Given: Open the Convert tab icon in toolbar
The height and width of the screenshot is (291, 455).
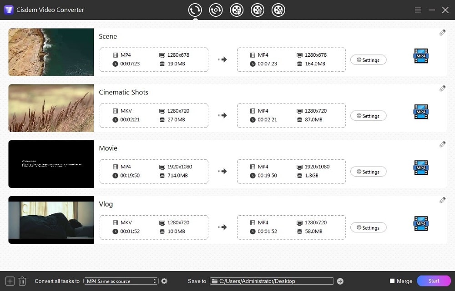Looking at the screenshot, I should [x=195, y=10].
